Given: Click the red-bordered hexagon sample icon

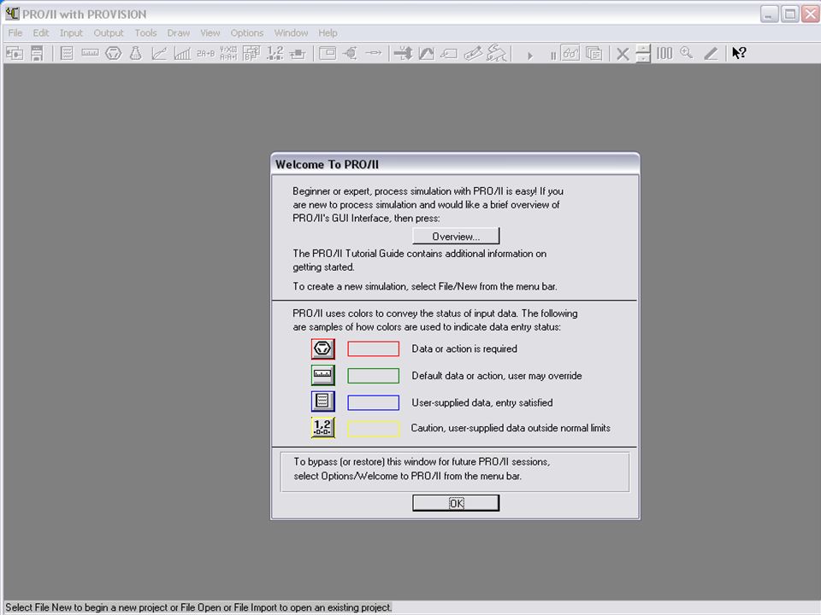Looking at the screenshot, I should [322, 348].
